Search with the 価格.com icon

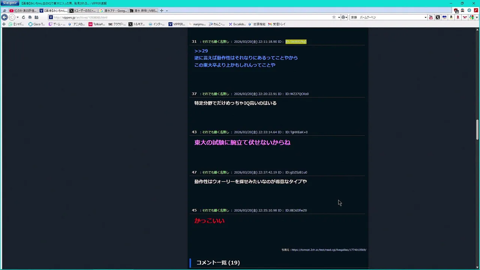pos(444,17)
